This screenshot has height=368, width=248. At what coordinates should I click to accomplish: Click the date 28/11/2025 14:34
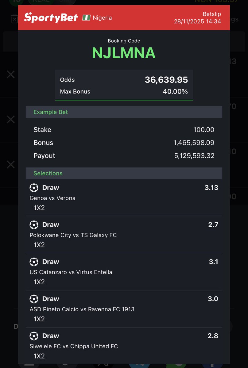(197, 21)
